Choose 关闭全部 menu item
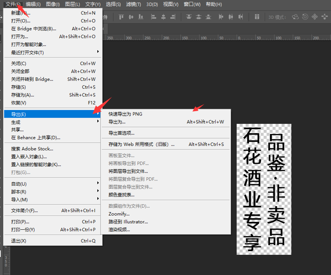 (x=53, y=71)
